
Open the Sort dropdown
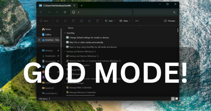tap(110, 21)
